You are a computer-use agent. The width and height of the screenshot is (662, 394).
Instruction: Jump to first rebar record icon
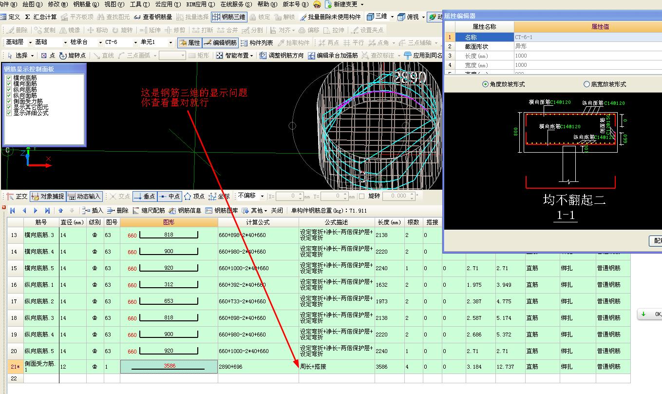pyautogui.click(x=13, y=211)
